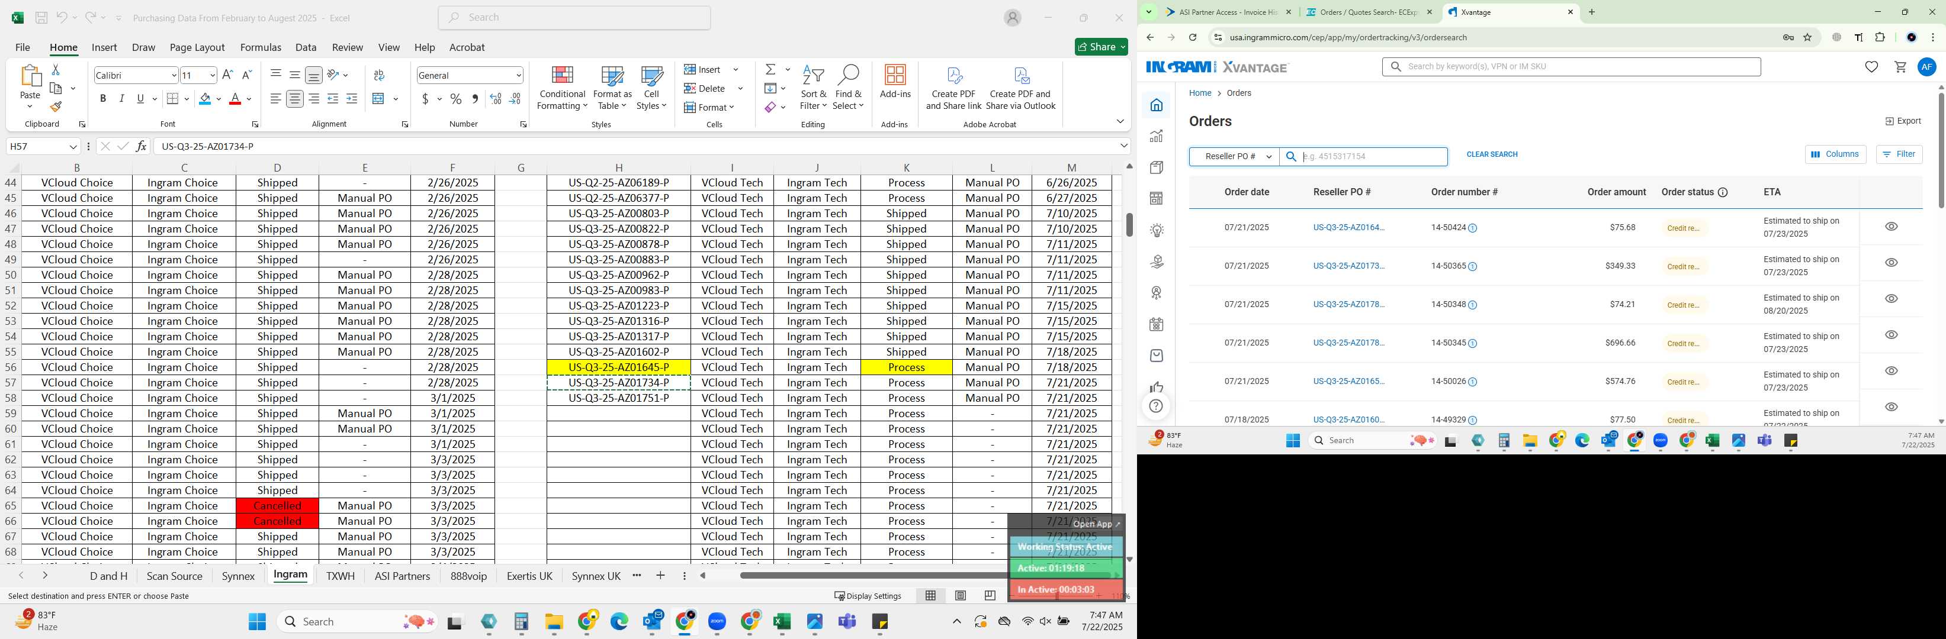Increase font size with the larger A icon
1946x639 pixels.
(227, 75)
